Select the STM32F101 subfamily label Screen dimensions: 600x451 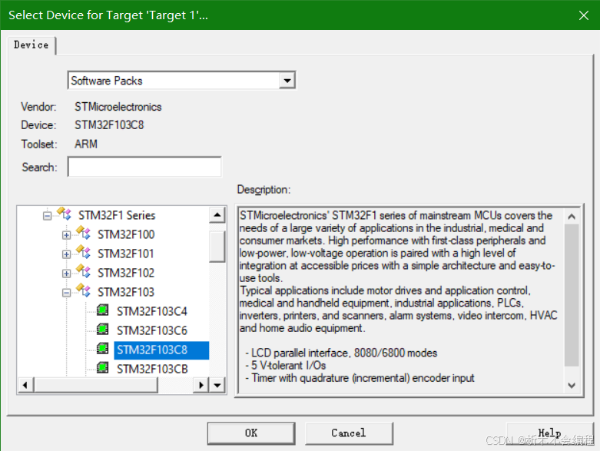pyautogui.click(x=126, y=254)
